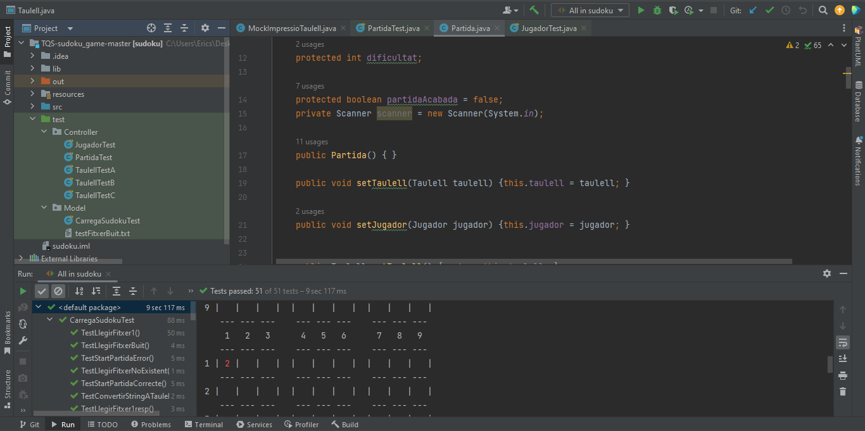Select the TestStartPartidaError() test result

[x=117, y=358]
